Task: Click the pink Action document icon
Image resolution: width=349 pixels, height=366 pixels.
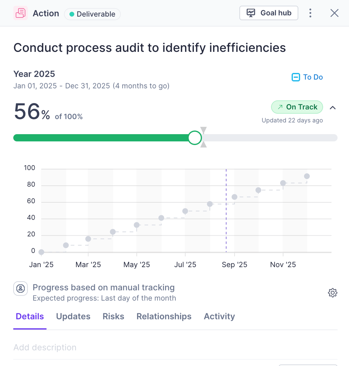Action: pos(20,13)
